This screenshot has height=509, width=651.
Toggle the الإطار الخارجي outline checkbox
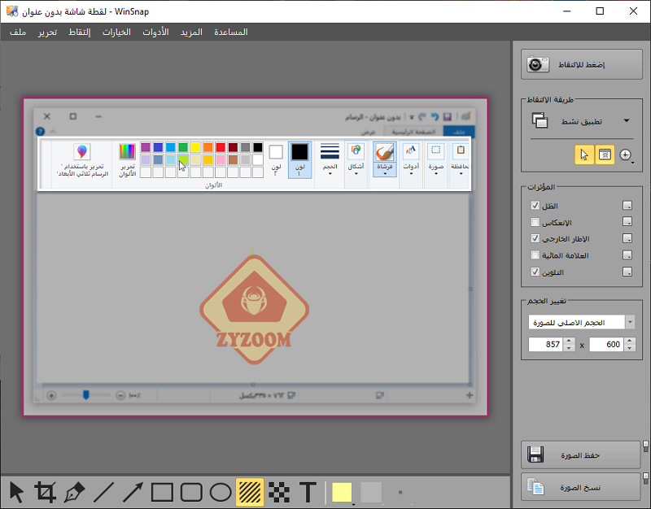point(535,238)
